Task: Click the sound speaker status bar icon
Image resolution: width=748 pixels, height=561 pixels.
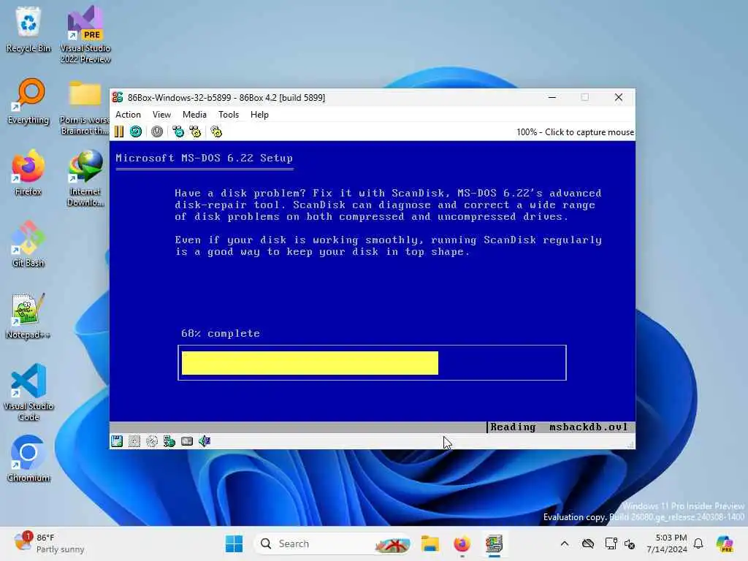Action: tap(205, 441)
